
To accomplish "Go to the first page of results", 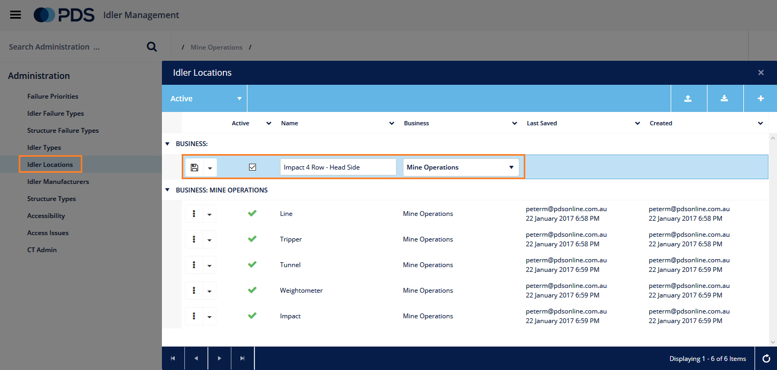I will point(173,358).
